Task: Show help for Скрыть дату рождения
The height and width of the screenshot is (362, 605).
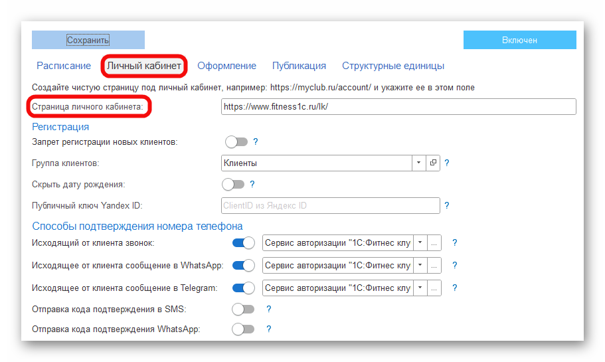Action: (x=252, y=185)
